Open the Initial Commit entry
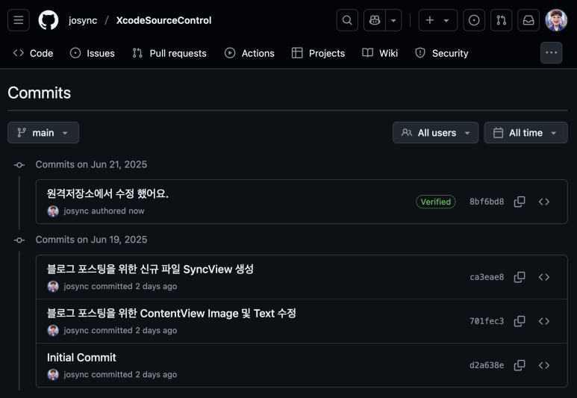The height and width of the screenshot is (398, 577). 81,358
